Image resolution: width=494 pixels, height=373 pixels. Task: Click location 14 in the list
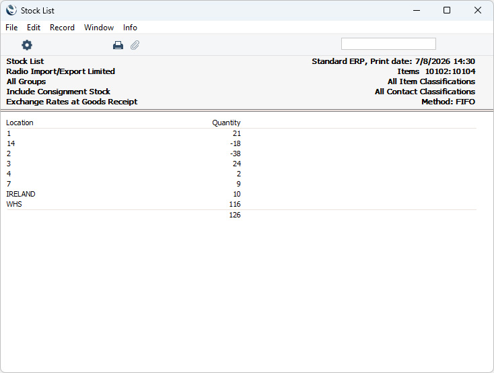11,143
